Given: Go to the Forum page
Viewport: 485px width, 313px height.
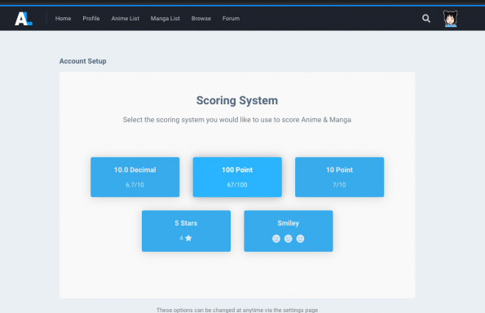Looking at the screenshot, I should point(231,19).
